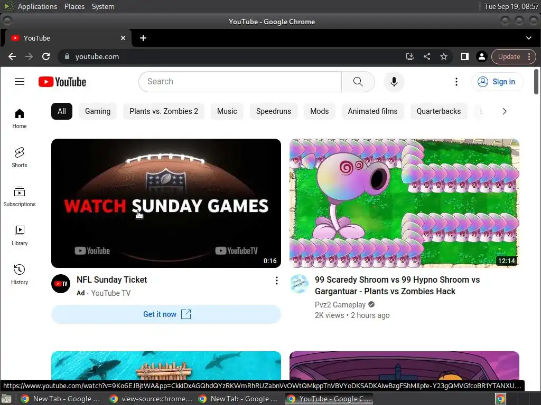541x405 pixels.
Task: Click the YouTube TV channel avatar
Action: pyautogui.click(x=61, y=283)
